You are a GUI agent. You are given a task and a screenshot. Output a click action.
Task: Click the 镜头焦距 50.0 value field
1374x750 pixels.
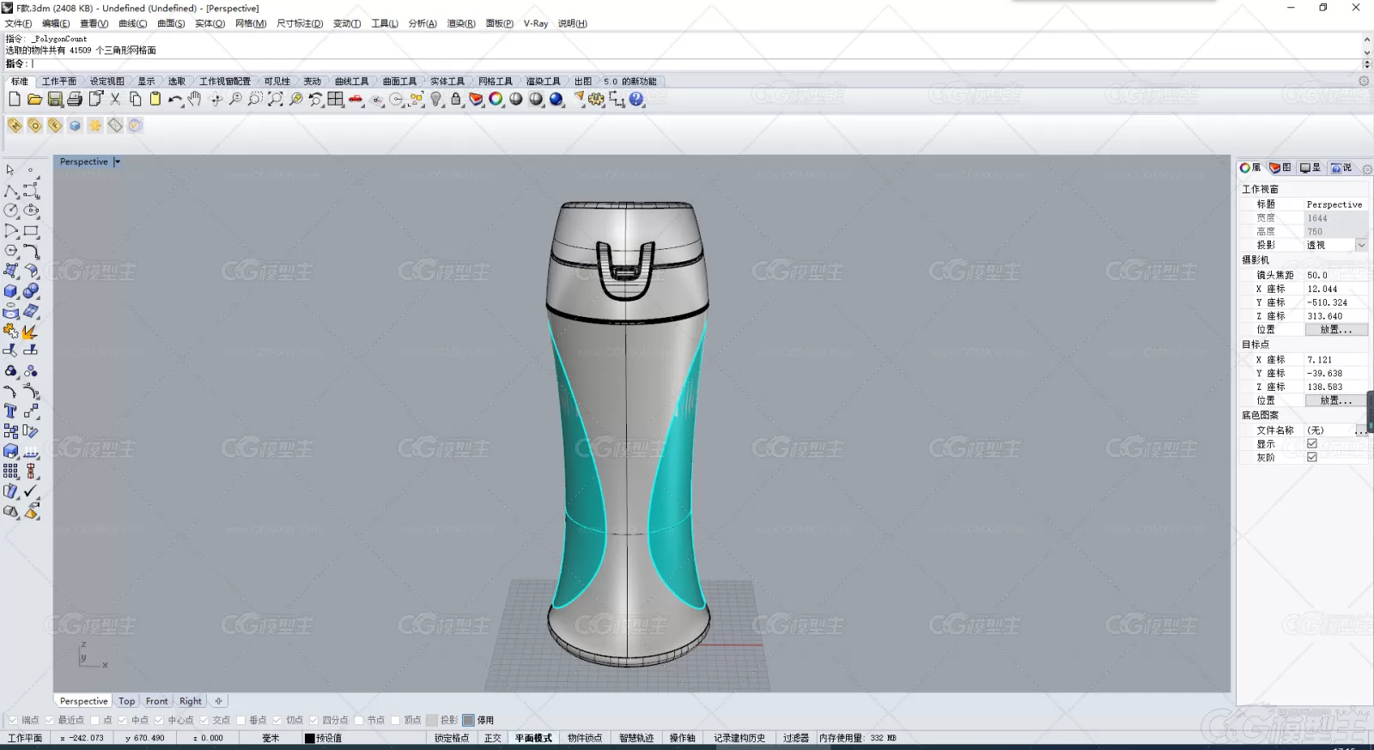tap(1335, 275)
